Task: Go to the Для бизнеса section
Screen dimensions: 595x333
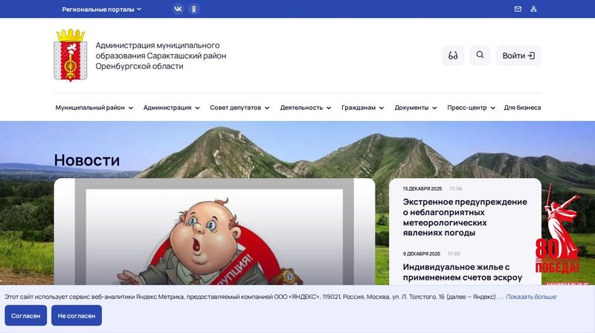Action: 522,108
